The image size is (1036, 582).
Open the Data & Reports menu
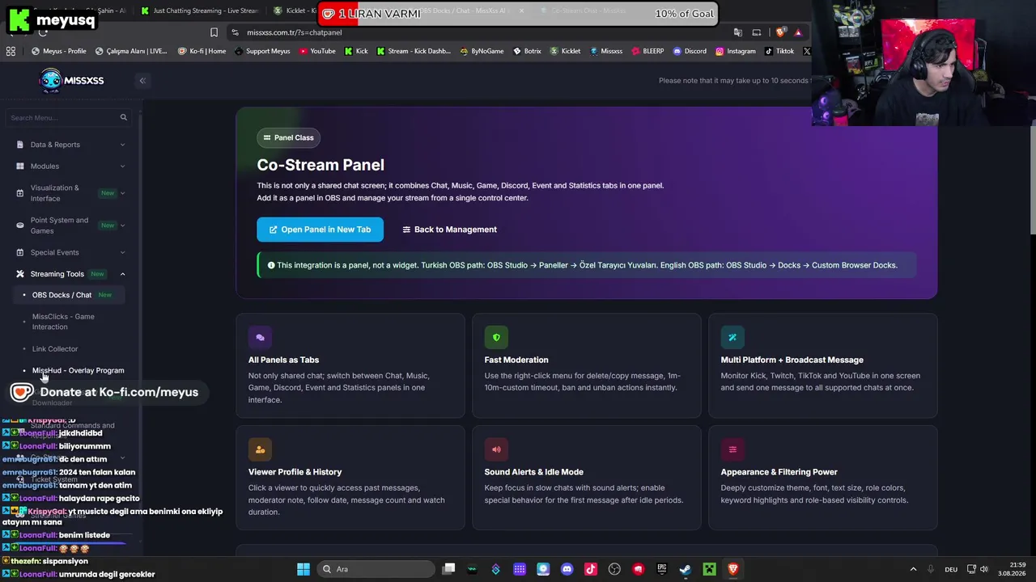70,145
